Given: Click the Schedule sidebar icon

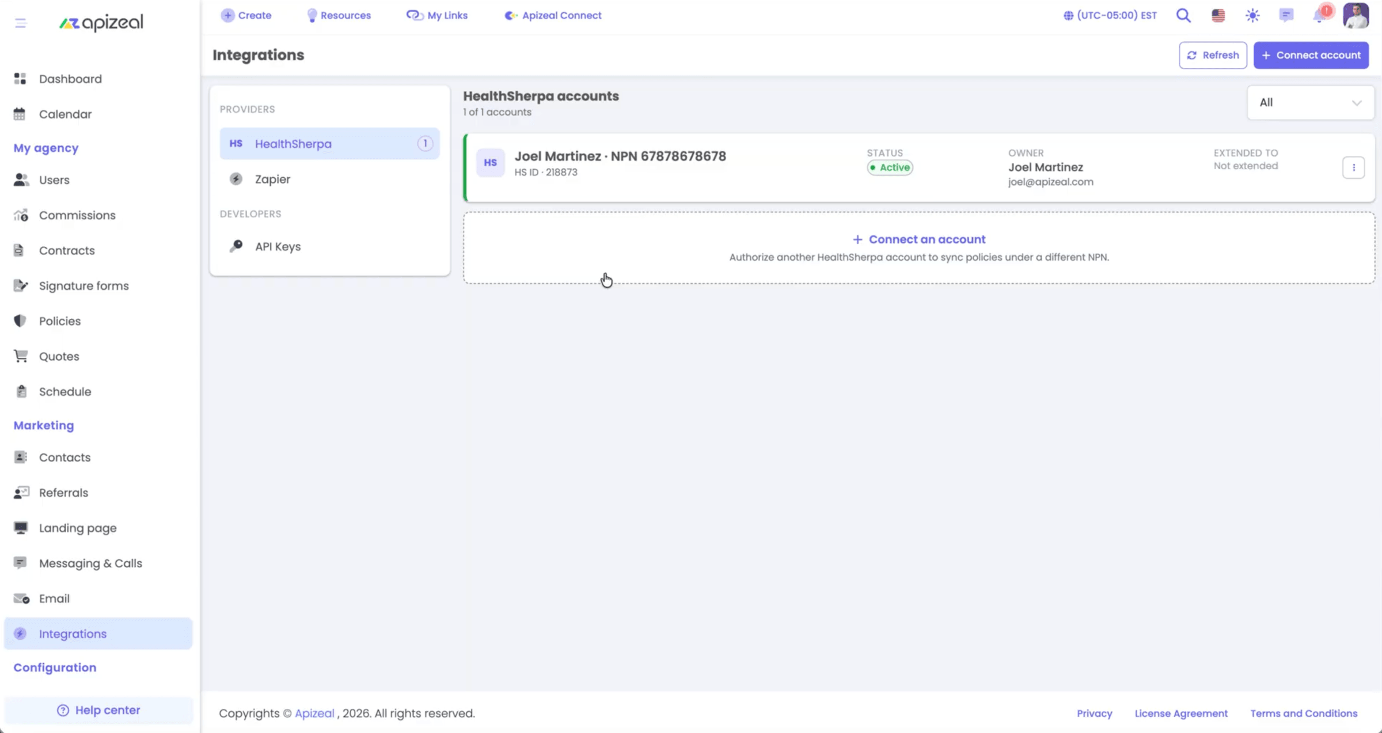Looking at the screenshot, I should click(x=21, y=391).
